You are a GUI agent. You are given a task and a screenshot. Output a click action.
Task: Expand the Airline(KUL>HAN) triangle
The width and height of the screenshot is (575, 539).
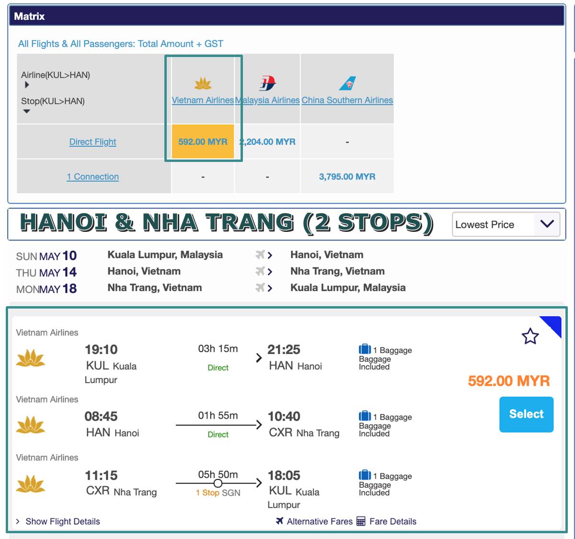[27, 85]
